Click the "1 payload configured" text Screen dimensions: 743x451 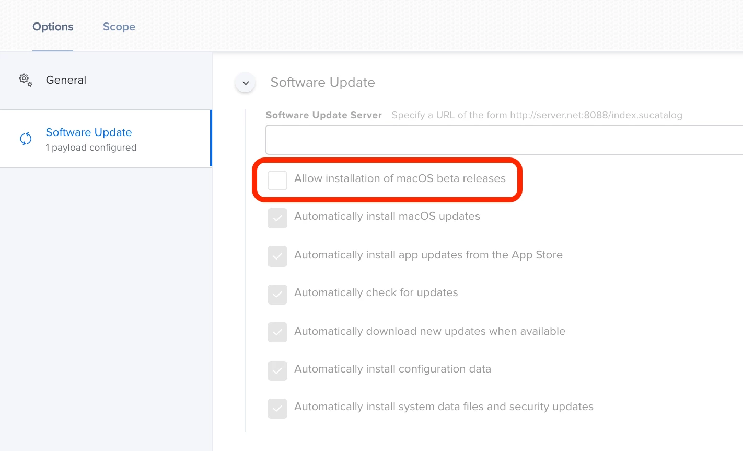91,148
